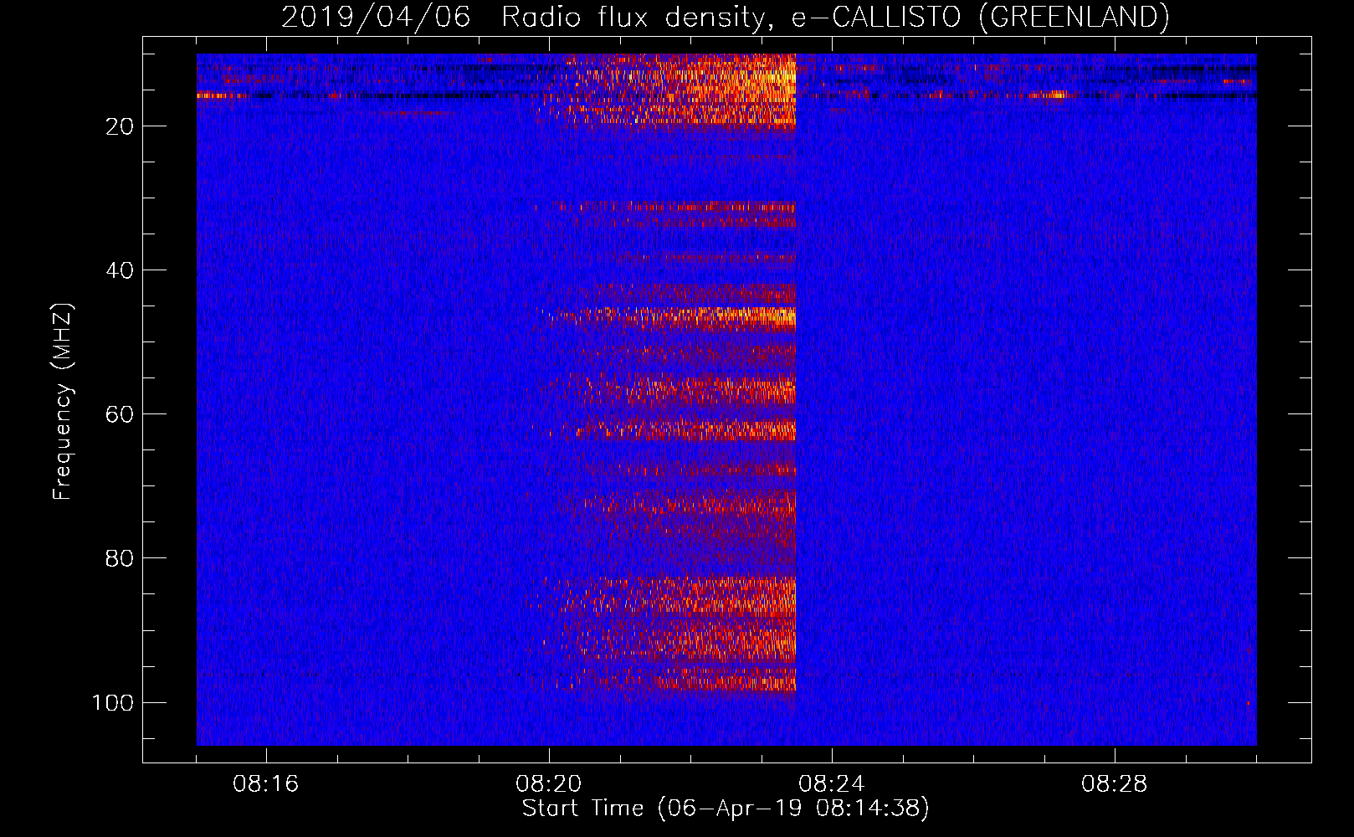Viewport: 1354px width, 837px height.
Task: Click the 80 MHz frequency tick label
Action: point(119,558)
